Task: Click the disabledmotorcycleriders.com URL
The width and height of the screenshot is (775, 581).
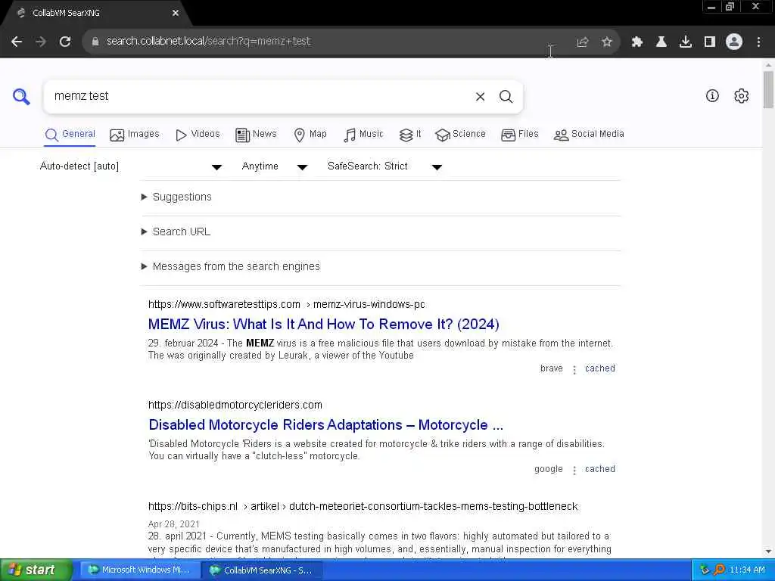Action: click(235, 405)
